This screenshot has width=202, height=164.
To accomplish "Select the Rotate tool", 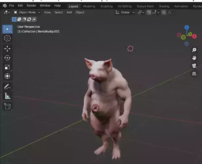I will [x=8, y=58].
